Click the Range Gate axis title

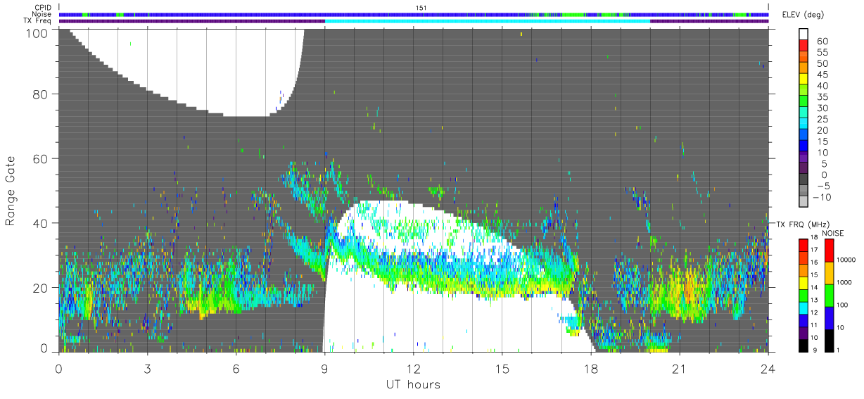[x=11, y=191]
